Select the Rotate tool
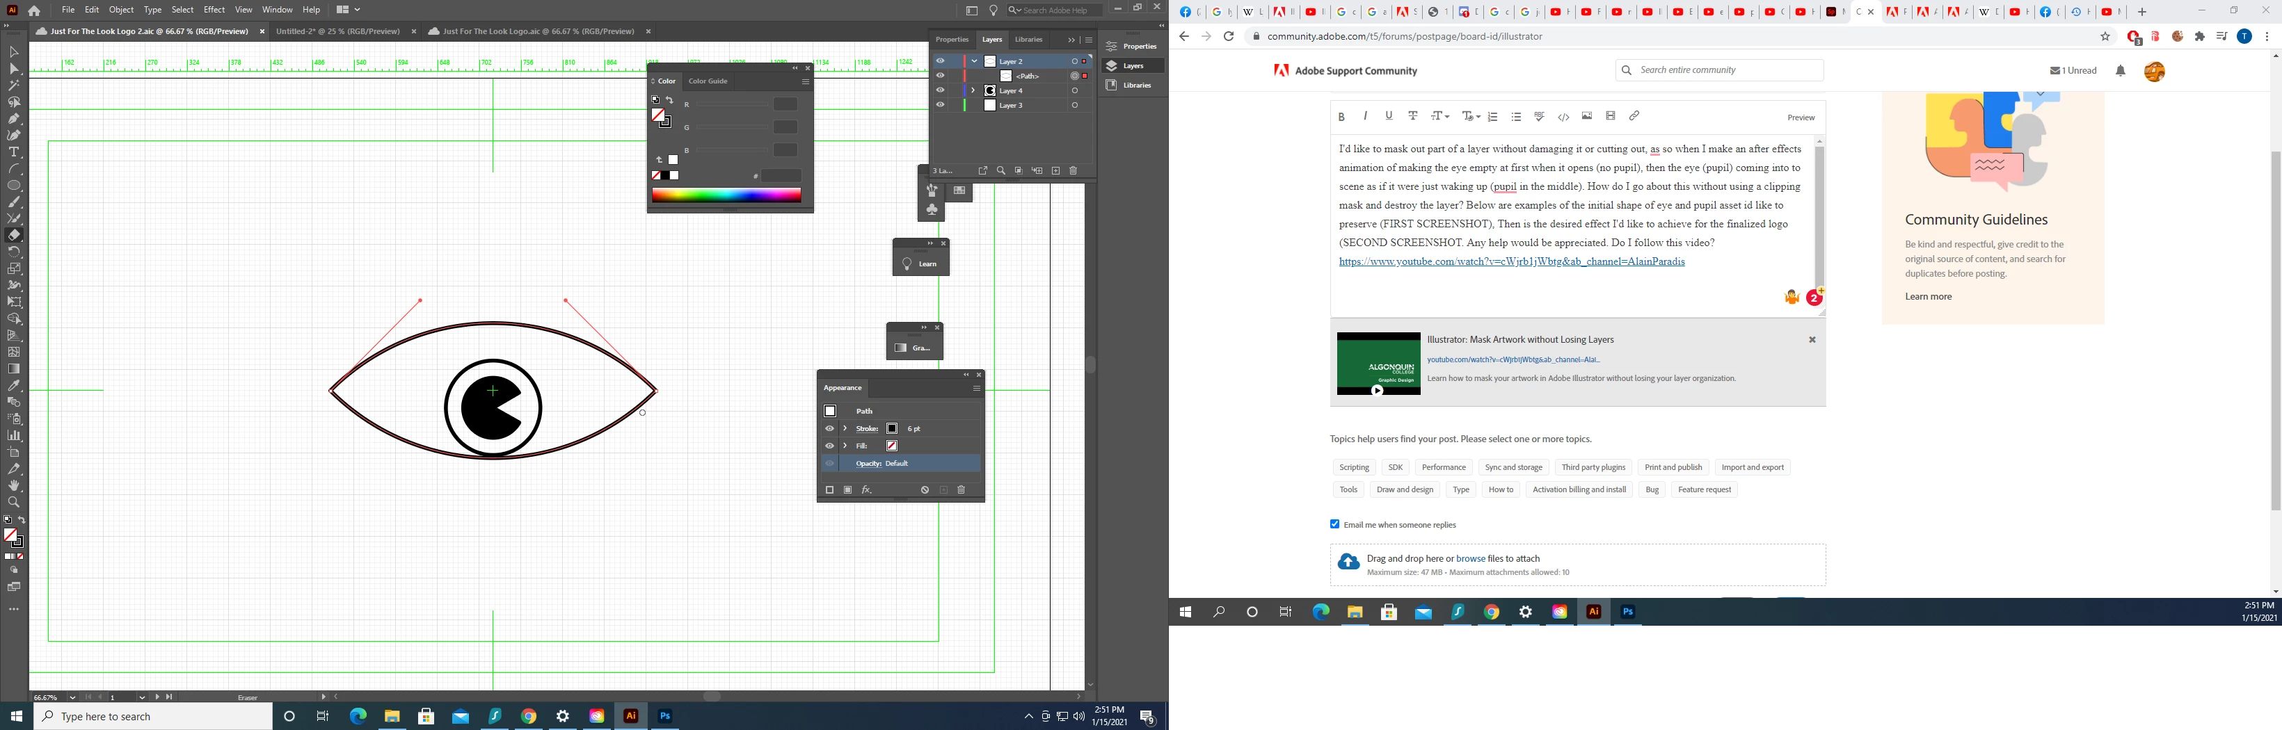2282x730 pixels. [x=13, y=252]
